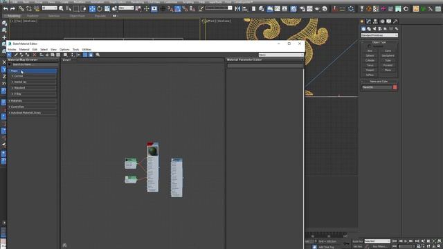Image resolution: width=443 pixels, height=249 pixels.
Task: Toggle Parameter Editor visibility icon
Action: pyautogui.click(x=91, y=55)
